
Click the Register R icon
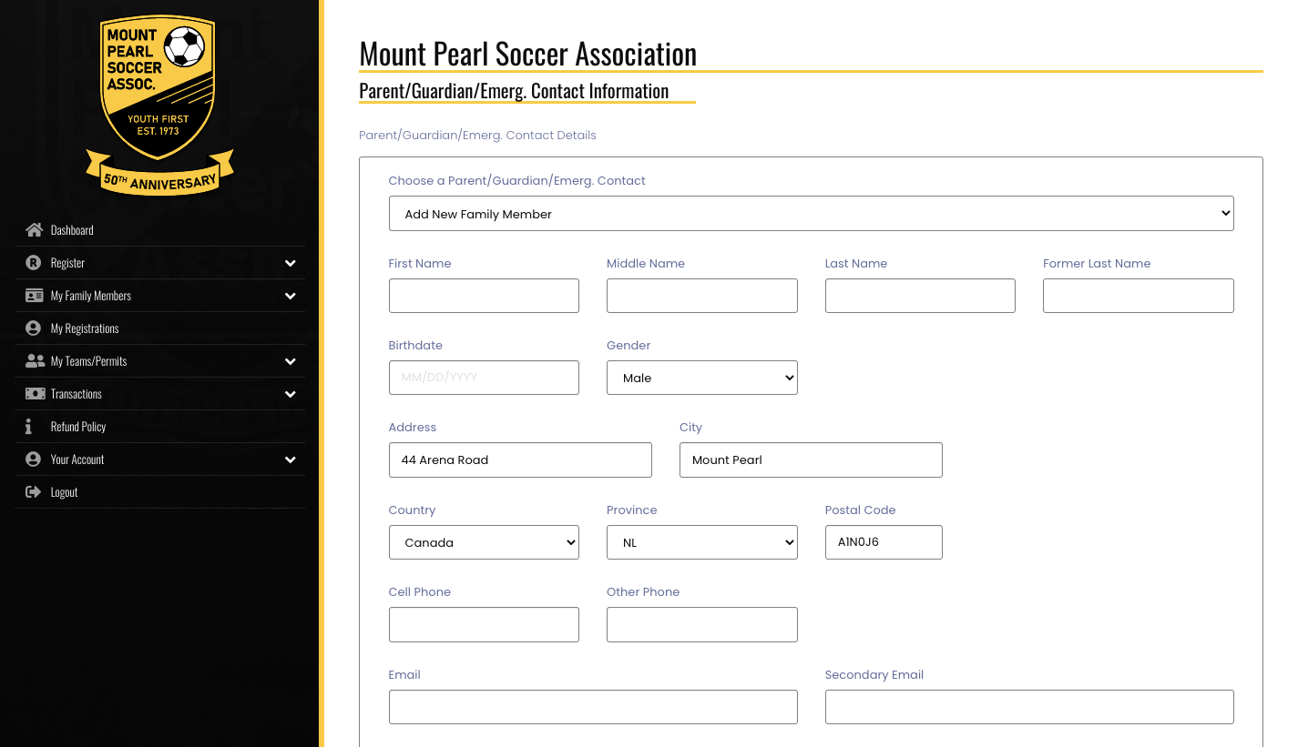(x=35, y=263)
